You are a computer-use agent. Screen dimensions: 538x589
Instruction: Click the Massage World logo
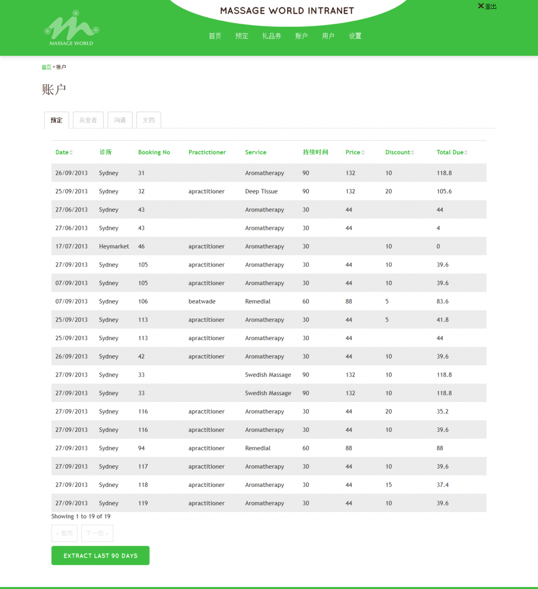click(x=72, y=28)
